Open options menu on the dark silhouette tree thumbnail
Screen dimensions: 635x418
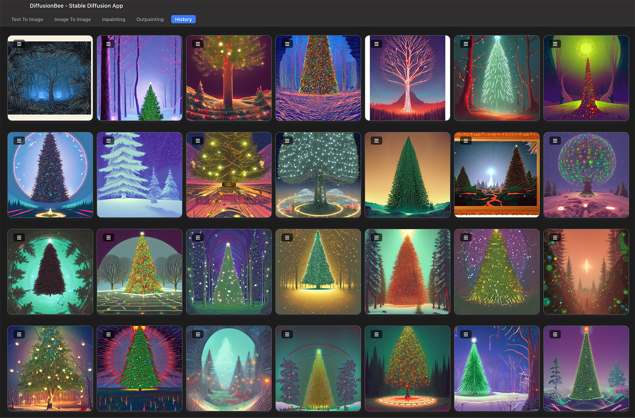click(18, 237)
